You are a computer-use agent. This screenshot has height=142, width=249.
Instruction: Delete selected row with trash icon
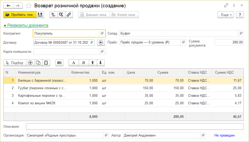click(46, 63)
